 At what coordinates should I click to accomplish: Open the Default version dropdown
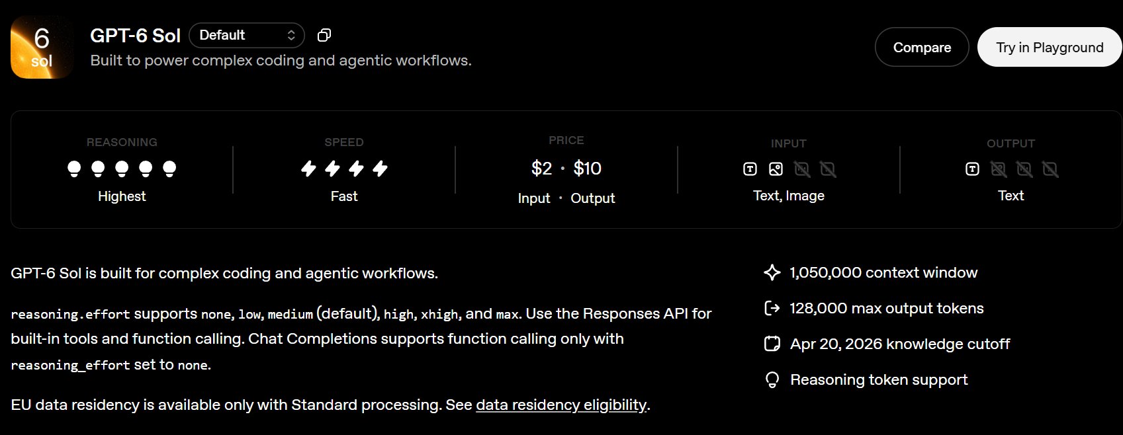coord(247,35)
